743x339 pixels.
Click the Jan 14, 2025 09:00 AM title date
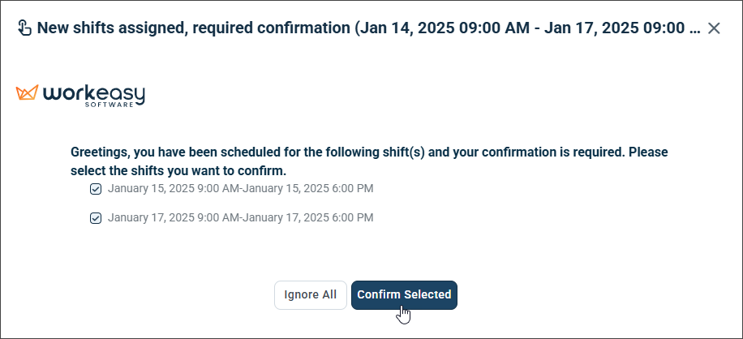coord(445,28)
